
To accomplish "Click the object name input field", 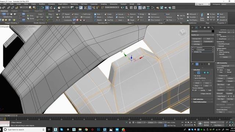I will coord(201,32).
